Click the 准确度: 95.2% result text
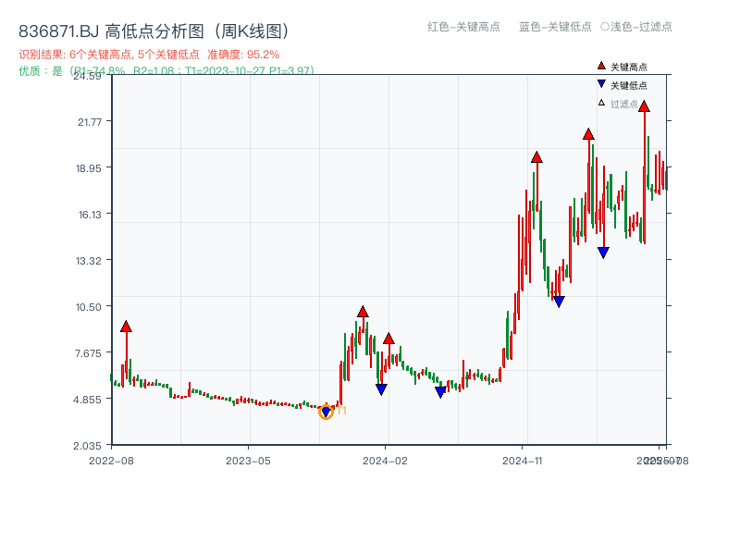 [246, 55]
